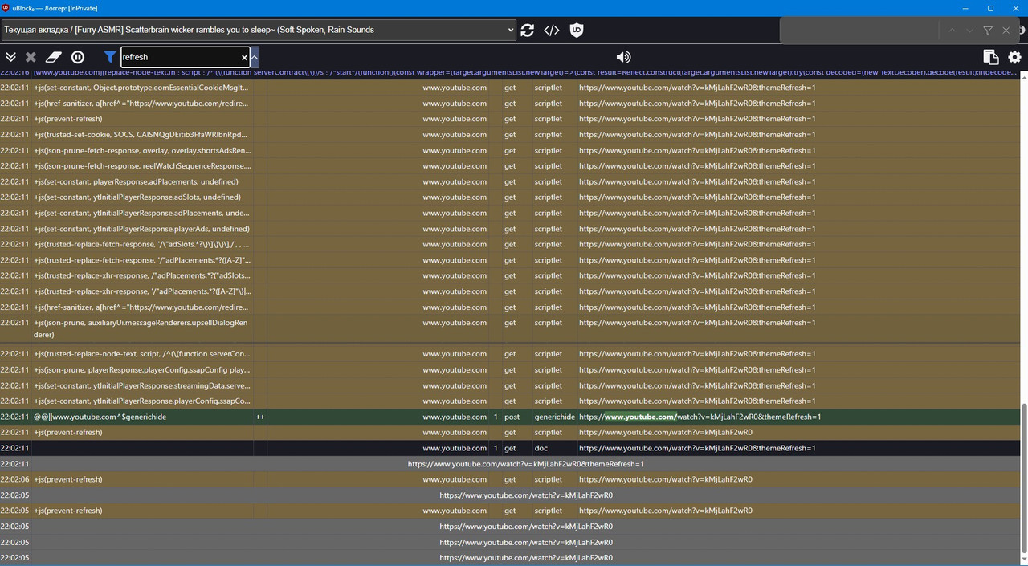This screenshot has height=566, width=1028.
Task: Click the find bar text field
Action: [859, 31]
